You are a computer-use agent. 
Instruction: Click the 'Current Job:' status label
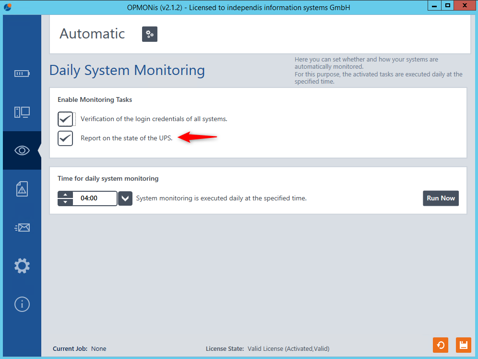[x=70, y=348]
